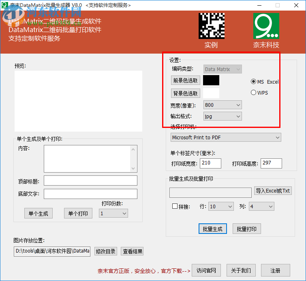Click the app icon in title bar
The width and height of the screenshot is (306, 281).
(4, 5)
